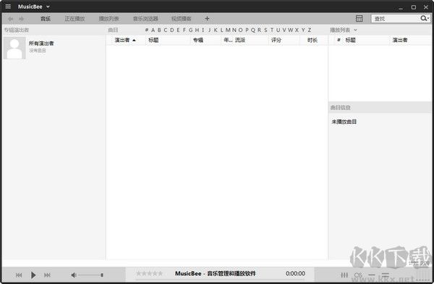The image size is (434, 284).
Task: Toggle the scrobbling icon
Action: point(358,275)
